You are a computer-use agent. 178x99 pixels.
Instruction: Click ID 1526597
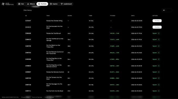tap(28, 21)
